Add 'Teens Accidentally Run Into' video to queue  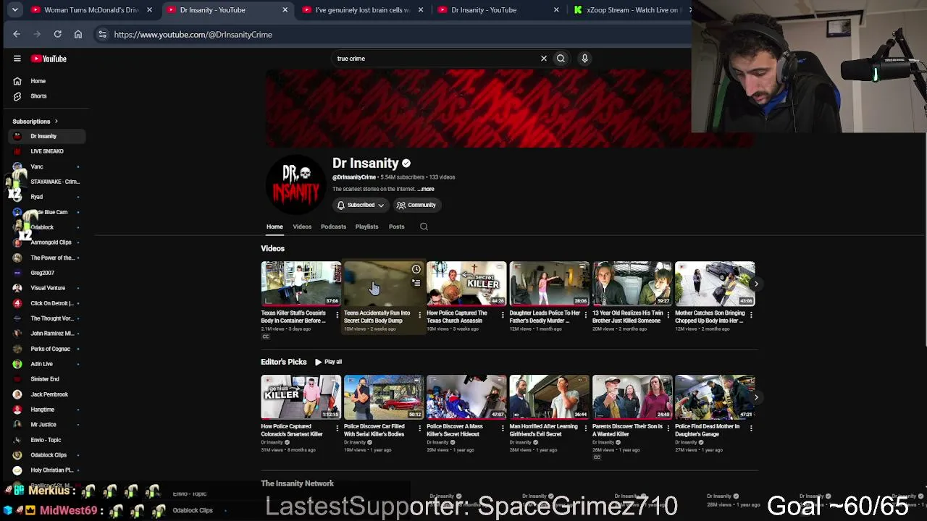[x=416, y=282]
